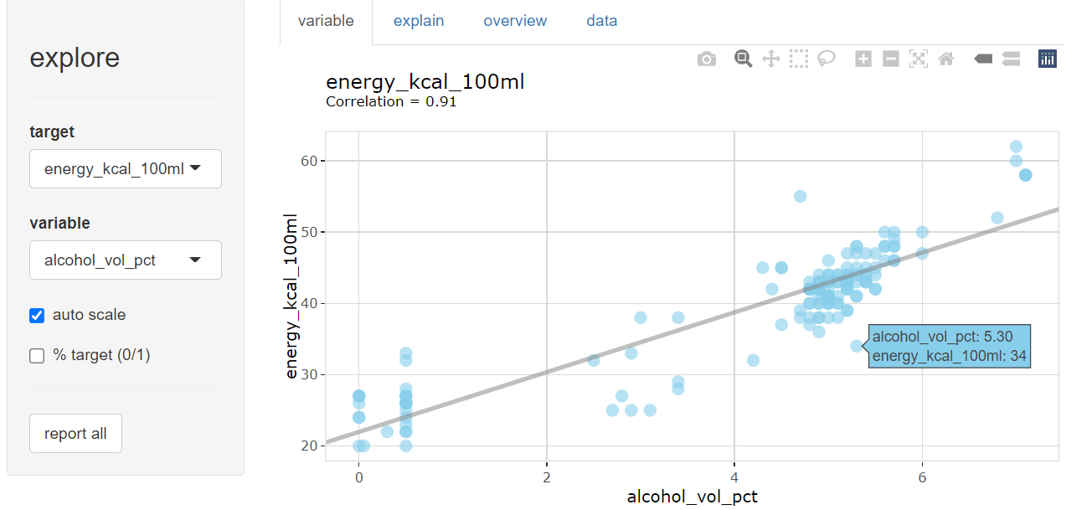Click the Autoscale icon

pyautogui.click(x=919, y=59)
